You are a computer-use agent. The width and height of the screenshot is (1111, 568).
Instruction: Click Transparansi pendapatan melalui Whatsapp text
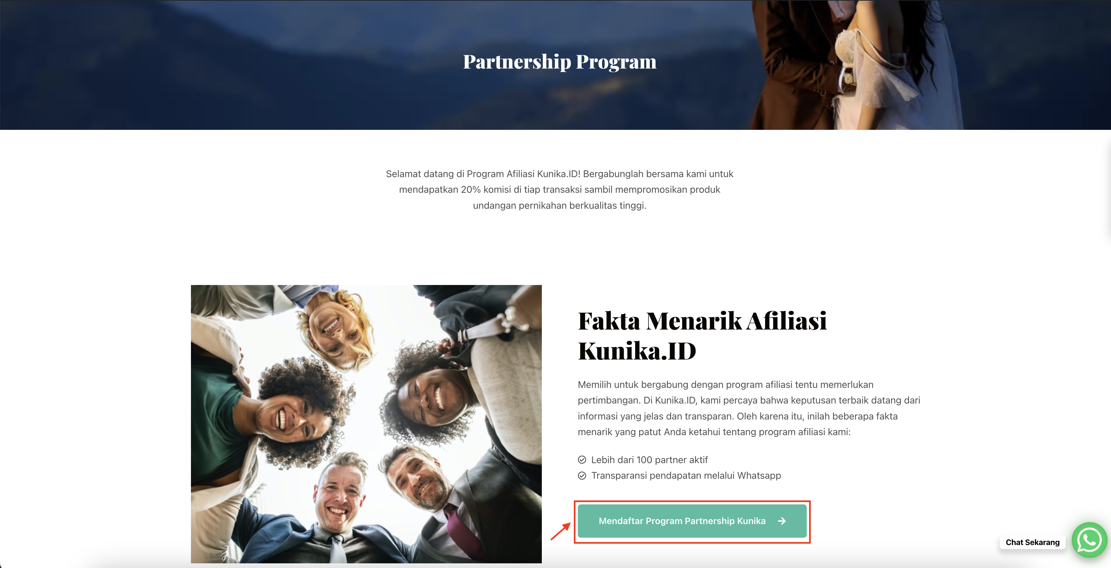[686, 476]
